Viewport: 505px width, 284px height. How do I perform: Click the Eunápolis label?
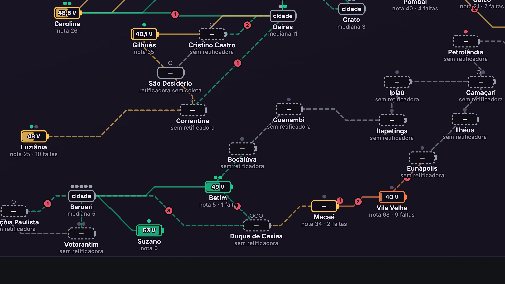(x=422, y=168)
